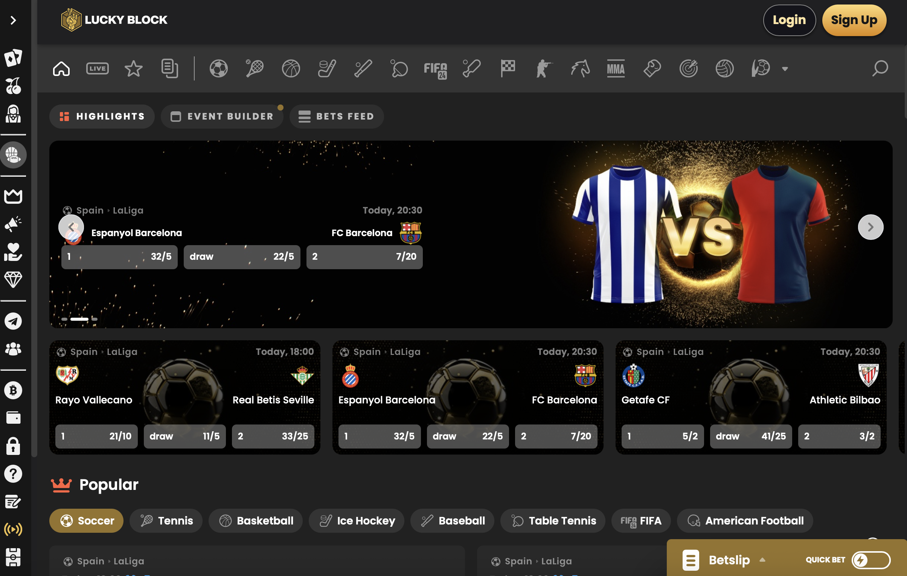The height and width of the screenshot is (576, 907).
Task: Expand more sports dropdown arrow
Action: [x=785, y=69]
